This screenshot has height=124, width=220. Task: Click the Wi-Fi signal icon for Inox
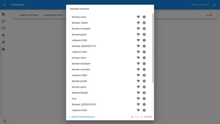click(x=138, y=98)
